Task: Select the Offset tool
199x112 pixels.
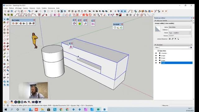Action: tap(8, 49)
